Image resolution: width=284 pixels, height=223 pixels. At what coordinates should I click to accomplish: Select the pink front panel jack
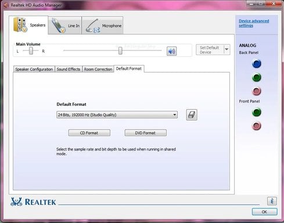click(257, 126)
